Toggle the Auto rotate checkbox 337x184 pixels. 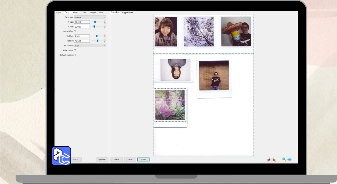[x=75, y=50]
